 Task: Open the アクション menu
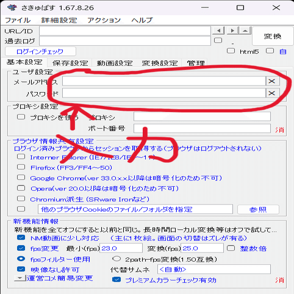(104, 20)
